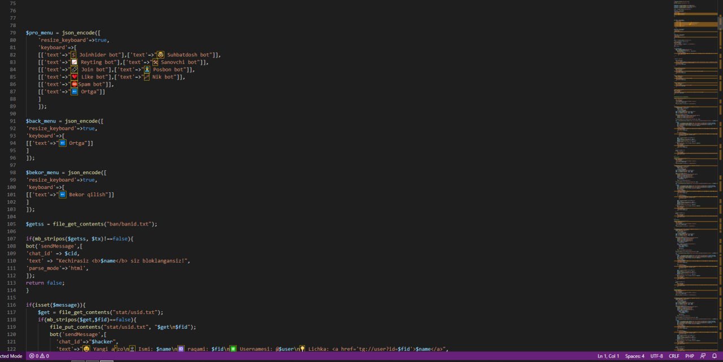Place cursor on $back_menu variable
The image size is (723, 362).
coord(41,121)
